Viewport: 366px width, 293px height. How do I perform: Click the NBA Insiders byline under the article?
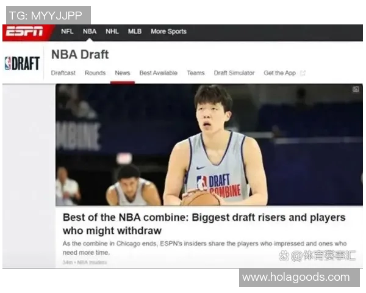[x=91, y=262]
